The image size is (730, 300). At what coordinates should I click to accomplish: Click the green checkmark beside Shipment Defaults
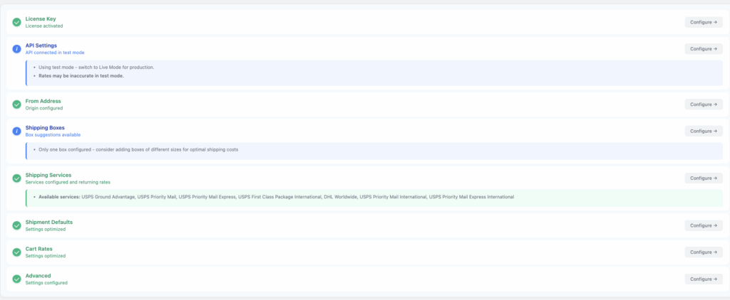16,225
